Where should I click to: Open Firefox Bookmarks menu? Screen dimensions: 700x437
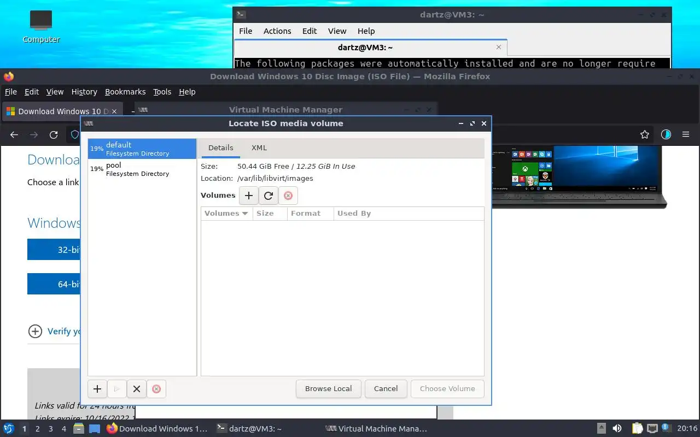click(x=125, y=92)
